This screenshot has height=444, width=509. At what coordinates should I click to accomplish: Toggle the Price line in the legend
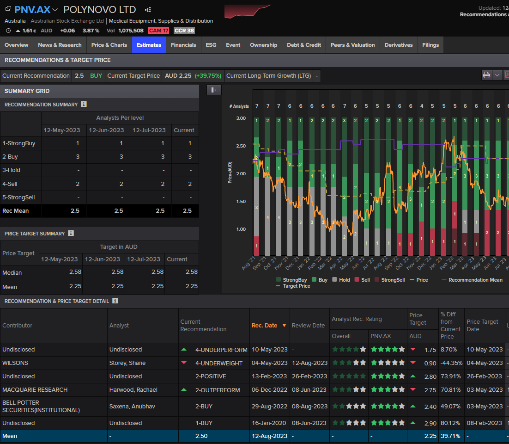tap(419, 280)
